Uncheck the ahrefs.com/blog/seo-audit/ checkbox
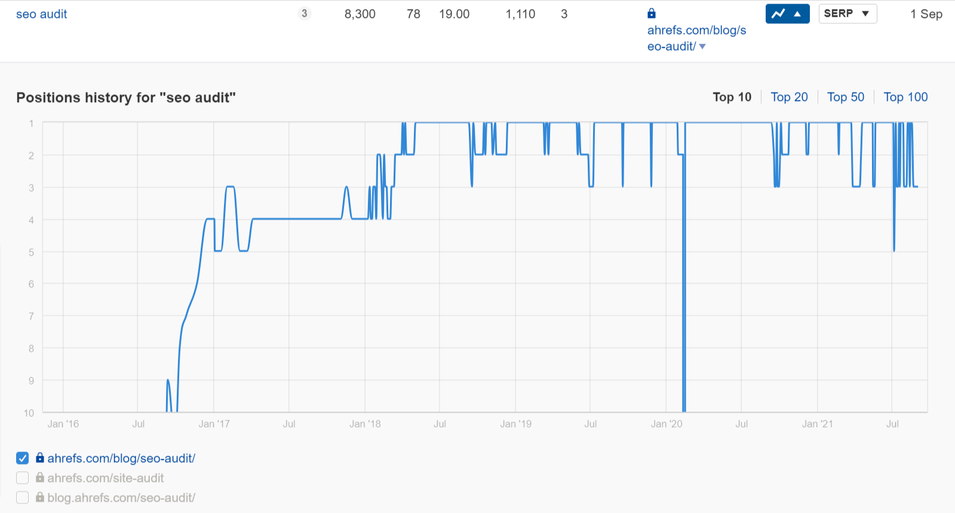 (x=23, y=458)
